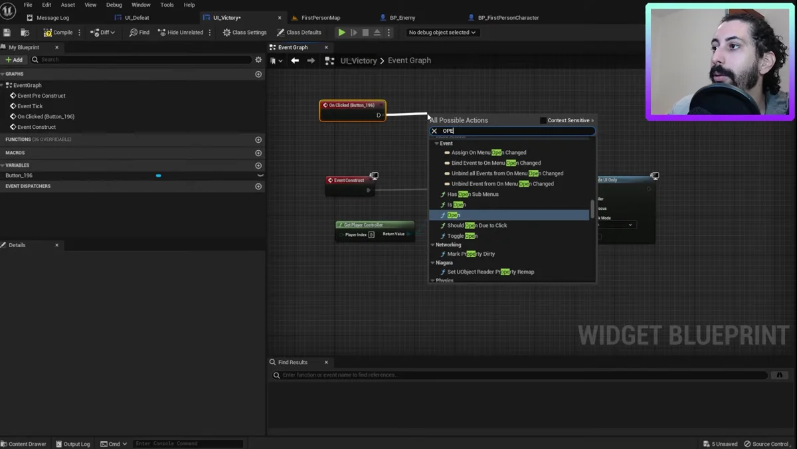Click Find in toolbar
The width and height of the screenshot is (797, 449).
pos(139,32)
